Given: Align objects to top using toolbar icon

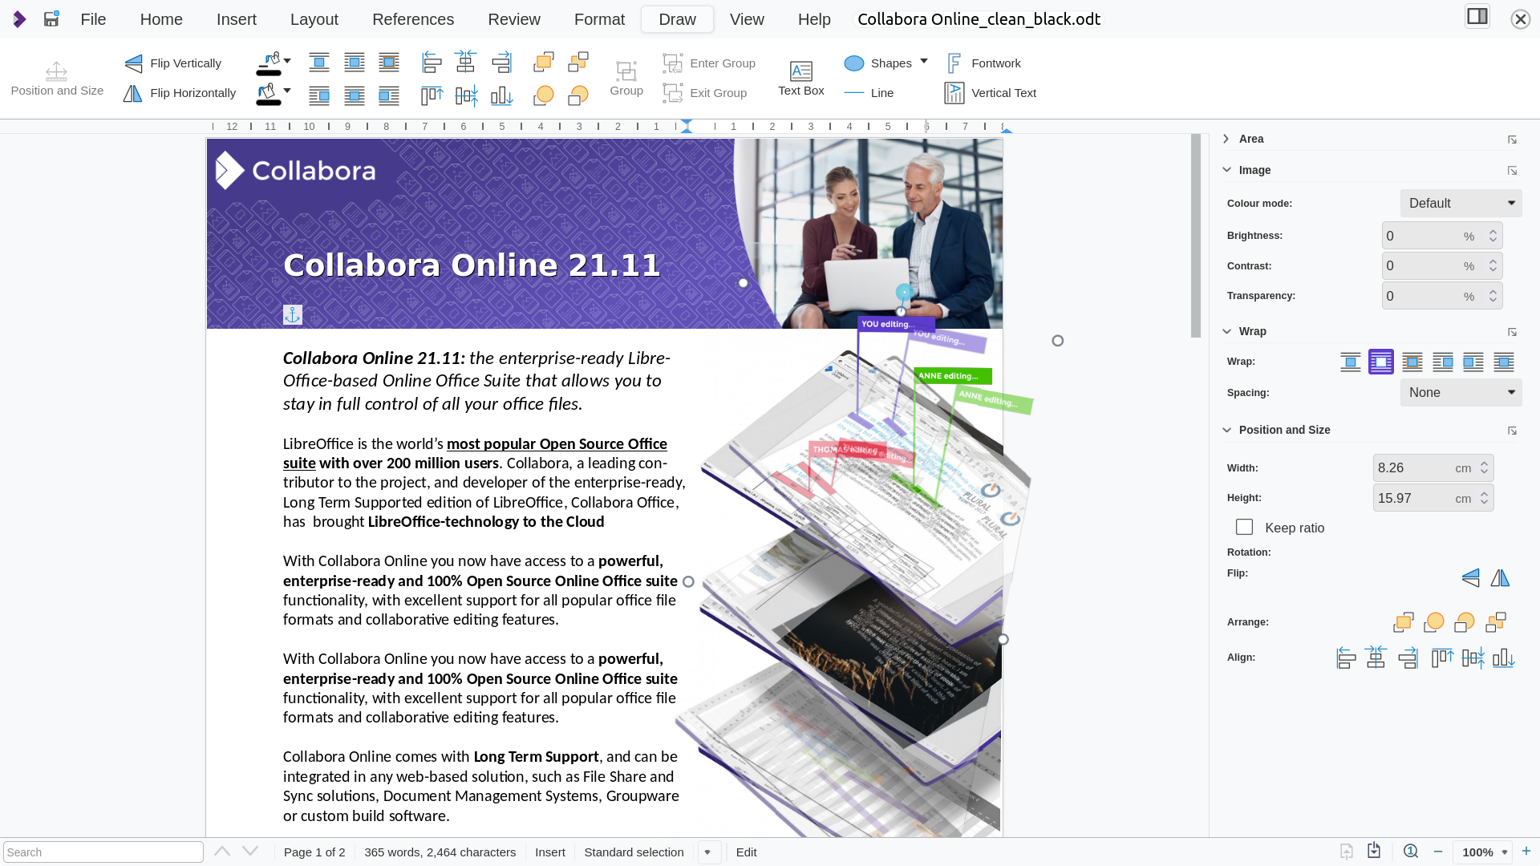Looking at the screenshot, I should click(x=432, y=96).
